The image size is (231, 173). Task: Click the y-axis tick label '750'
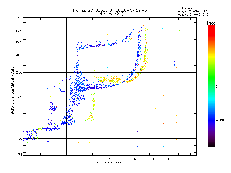coord(19,18)
